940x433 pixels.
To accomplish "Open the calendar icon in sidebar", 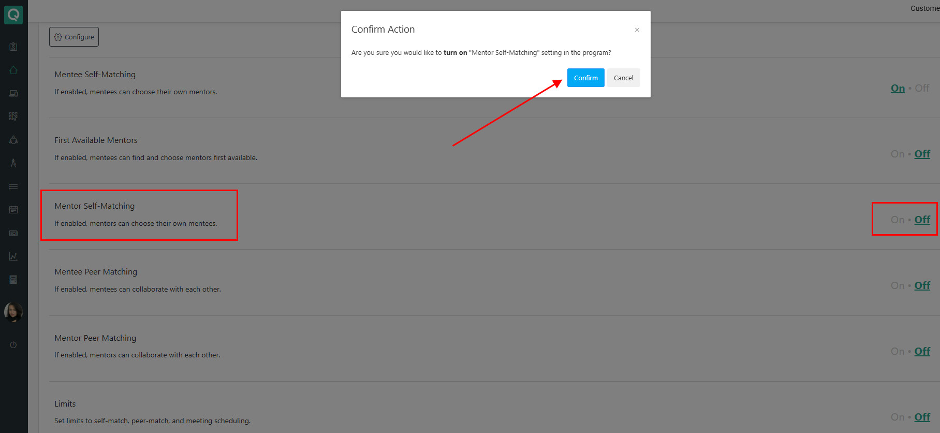I will [13, 210].
